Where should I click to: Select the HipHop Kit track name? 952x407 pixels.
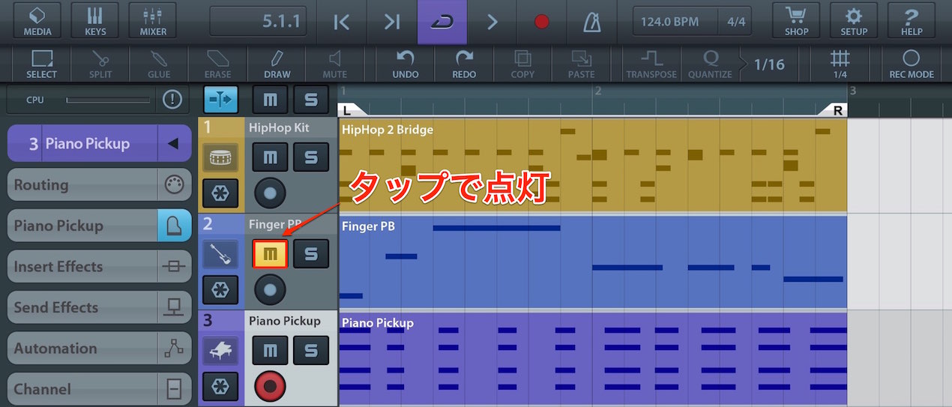[x=279, y=127]
